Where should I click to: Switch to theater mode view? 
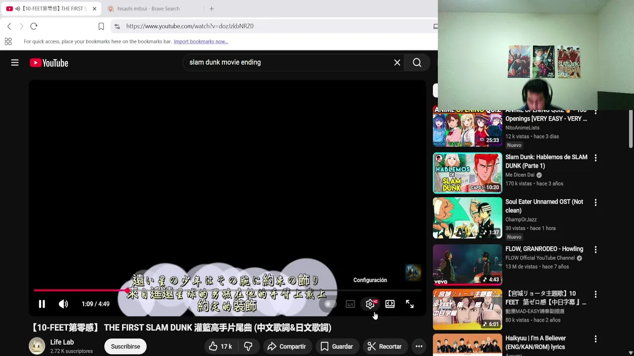pyautogui.click(x=390, y=304)
